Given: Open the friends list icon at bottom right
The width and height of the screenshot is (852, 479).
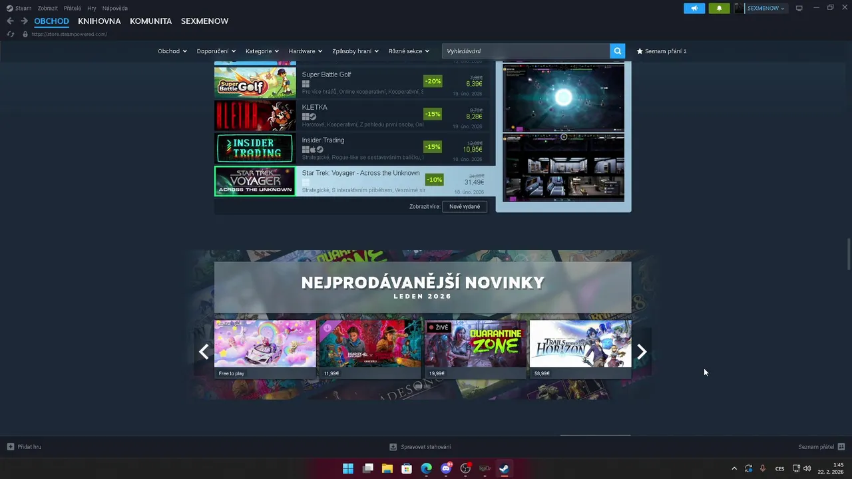Looking at the screenshot, I should coord(841,446).
